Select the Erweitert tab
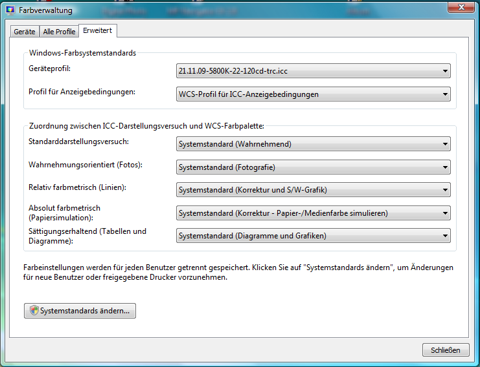The height and width of the screenshot is (367, 480). (x=97, y=30)
